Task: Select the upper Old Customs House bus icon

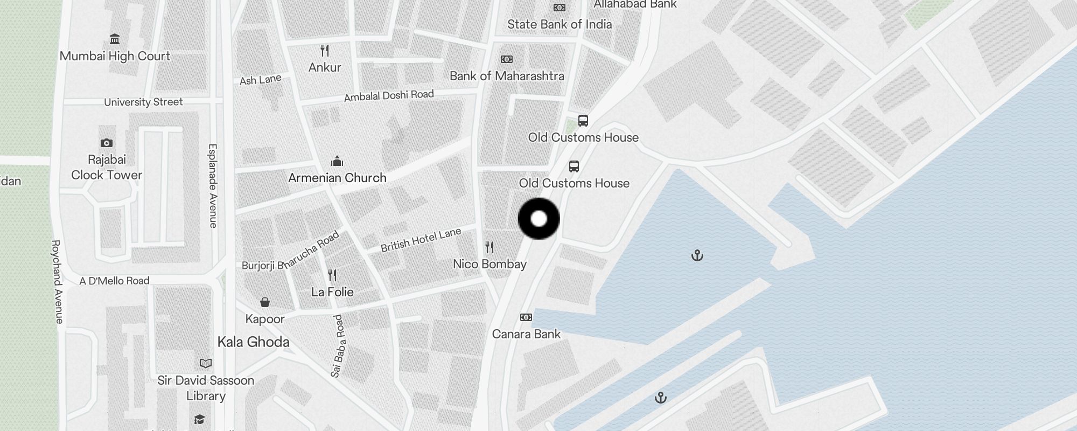Action: coord(583,120)
